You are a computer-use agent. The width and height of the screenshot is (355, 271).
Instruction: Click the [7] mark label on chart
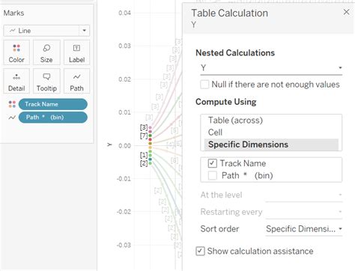pyautogui.click(x=144, y=135)
